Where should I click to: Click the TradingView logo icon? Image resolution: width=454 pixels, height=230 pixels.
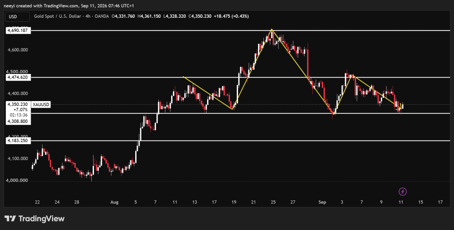tap(10, 218)
